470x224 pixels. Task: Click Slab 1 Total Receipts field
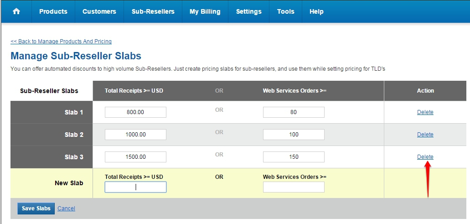[x=135, y=112]
